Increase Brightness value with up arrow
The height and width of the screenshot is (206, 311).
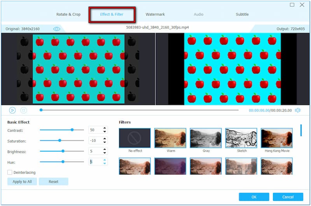(104, 149)
